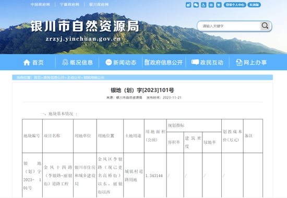Click the 金凤十四路 project name cell
This screenshot has height=198, width=287.
(x=58, y=176)
